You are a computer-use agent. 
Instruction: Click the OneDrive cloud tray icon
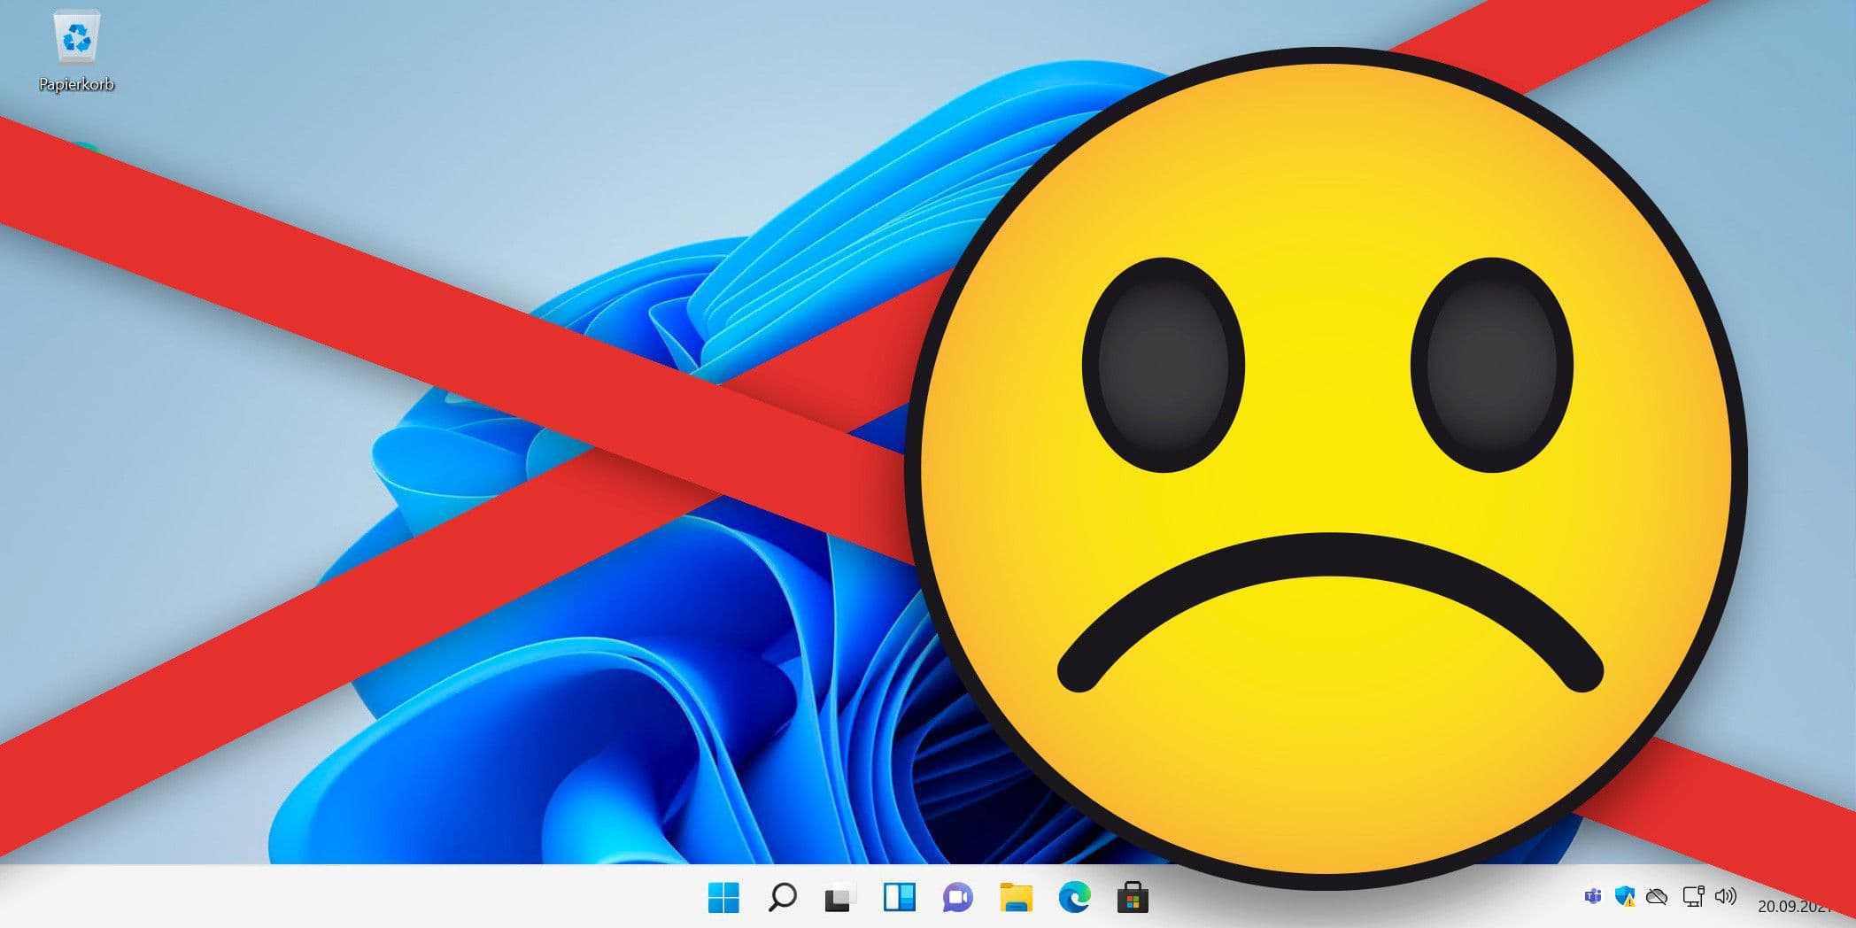pyautogui.click(x=1657, y=897)
